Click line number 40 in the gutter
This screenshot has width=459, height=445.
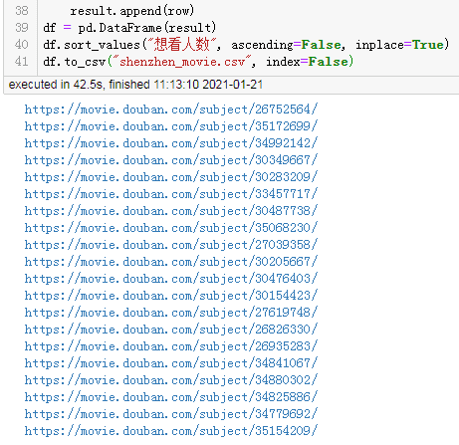[22, 45]
